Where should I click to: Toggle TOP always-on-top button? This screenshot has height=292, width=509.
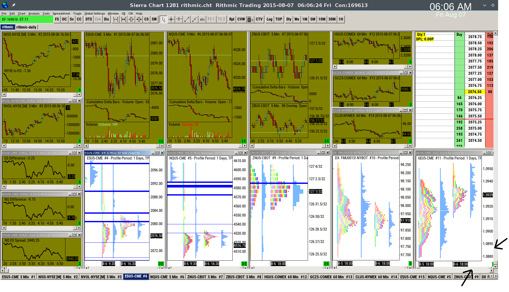pos(279,19)
